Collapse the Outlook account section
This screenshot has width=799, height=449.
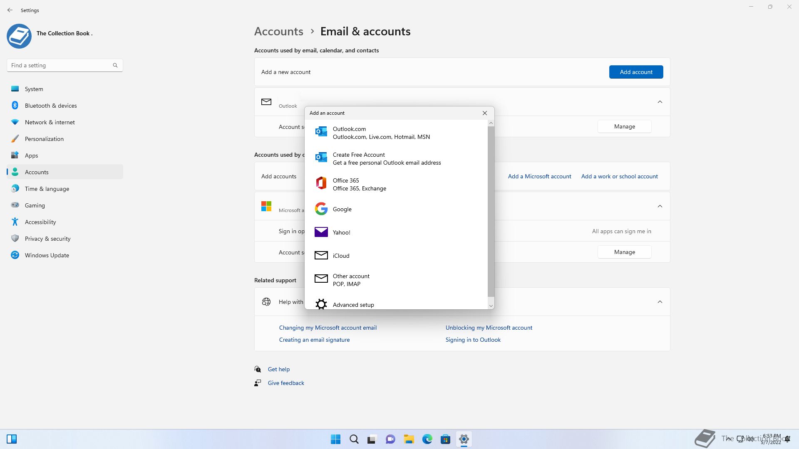click(x=660, y=102)
